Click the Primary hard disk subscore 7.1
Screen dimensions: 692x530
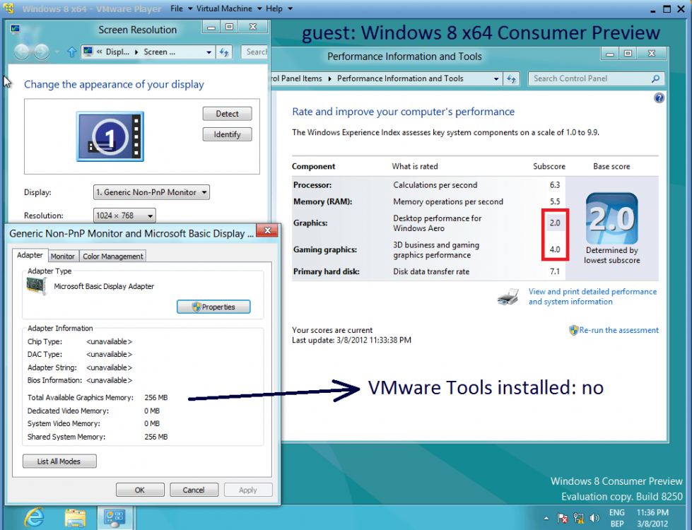[x=555, y=271]
